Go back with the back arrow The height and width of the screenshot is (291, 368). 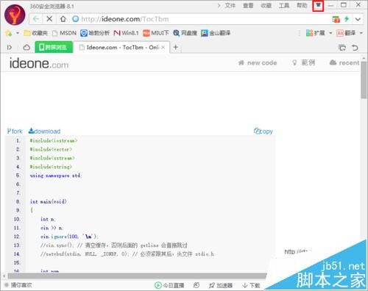[x=36, y=19]
